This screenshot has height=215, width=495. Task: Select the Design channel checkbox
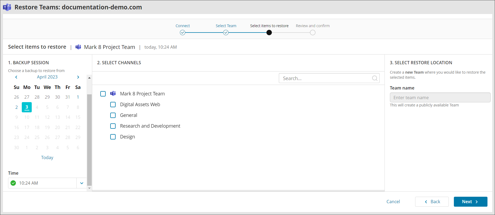[x=113, y=137]
